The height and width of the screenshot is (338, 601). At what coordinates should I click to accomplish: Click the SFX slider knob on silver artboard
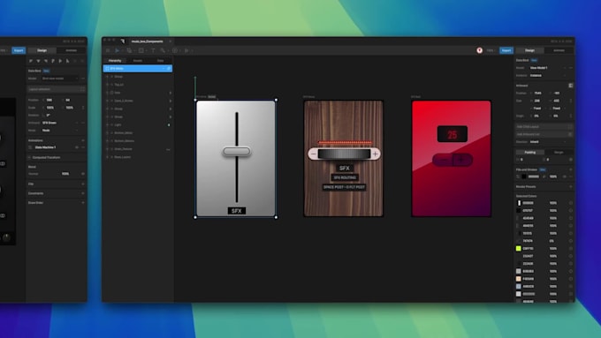(237, 152)
